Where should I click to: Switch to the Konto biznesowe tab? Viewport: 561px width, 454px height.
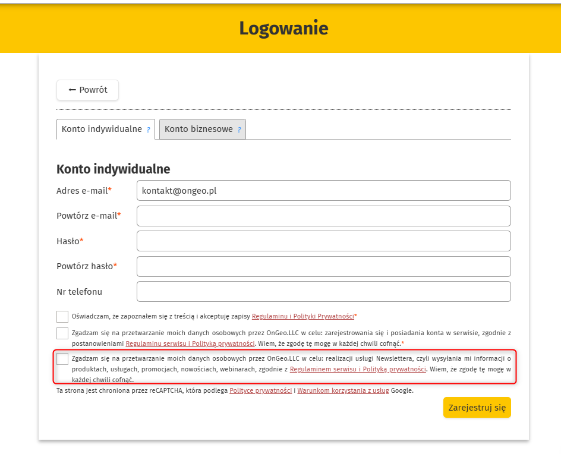198,129
